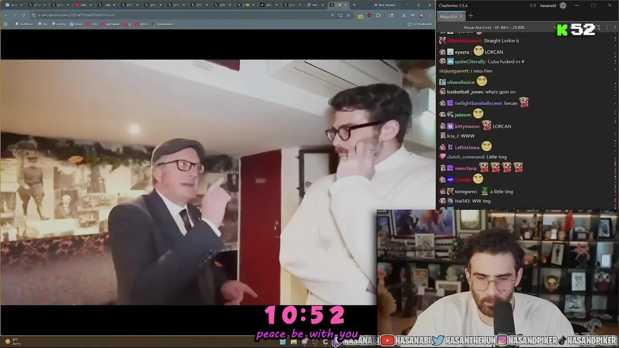
Task: Open Chatterino settings gear
Action: click(x=563, y=5)
